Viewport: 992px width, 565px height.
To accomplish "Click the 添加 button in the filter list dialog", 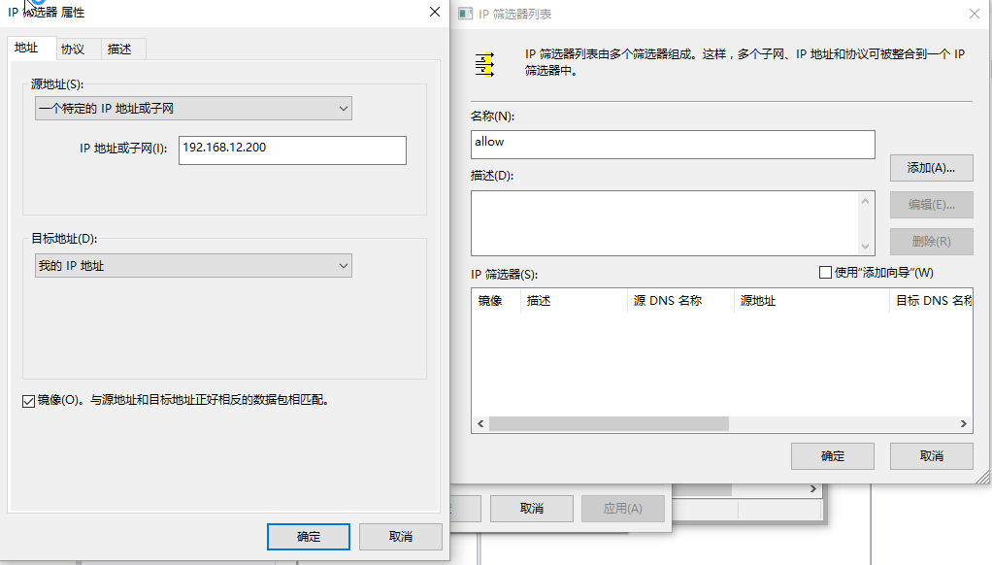I will pos(930,167).
